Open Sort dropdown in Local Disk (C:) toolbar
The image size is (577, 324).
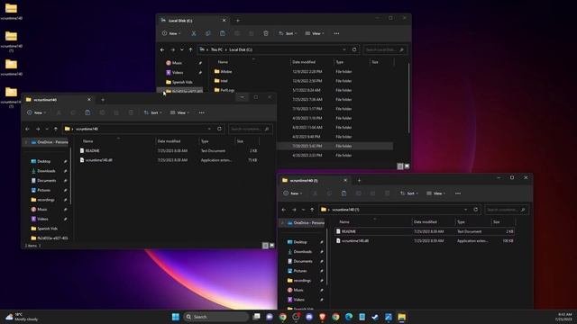point(288,33)
